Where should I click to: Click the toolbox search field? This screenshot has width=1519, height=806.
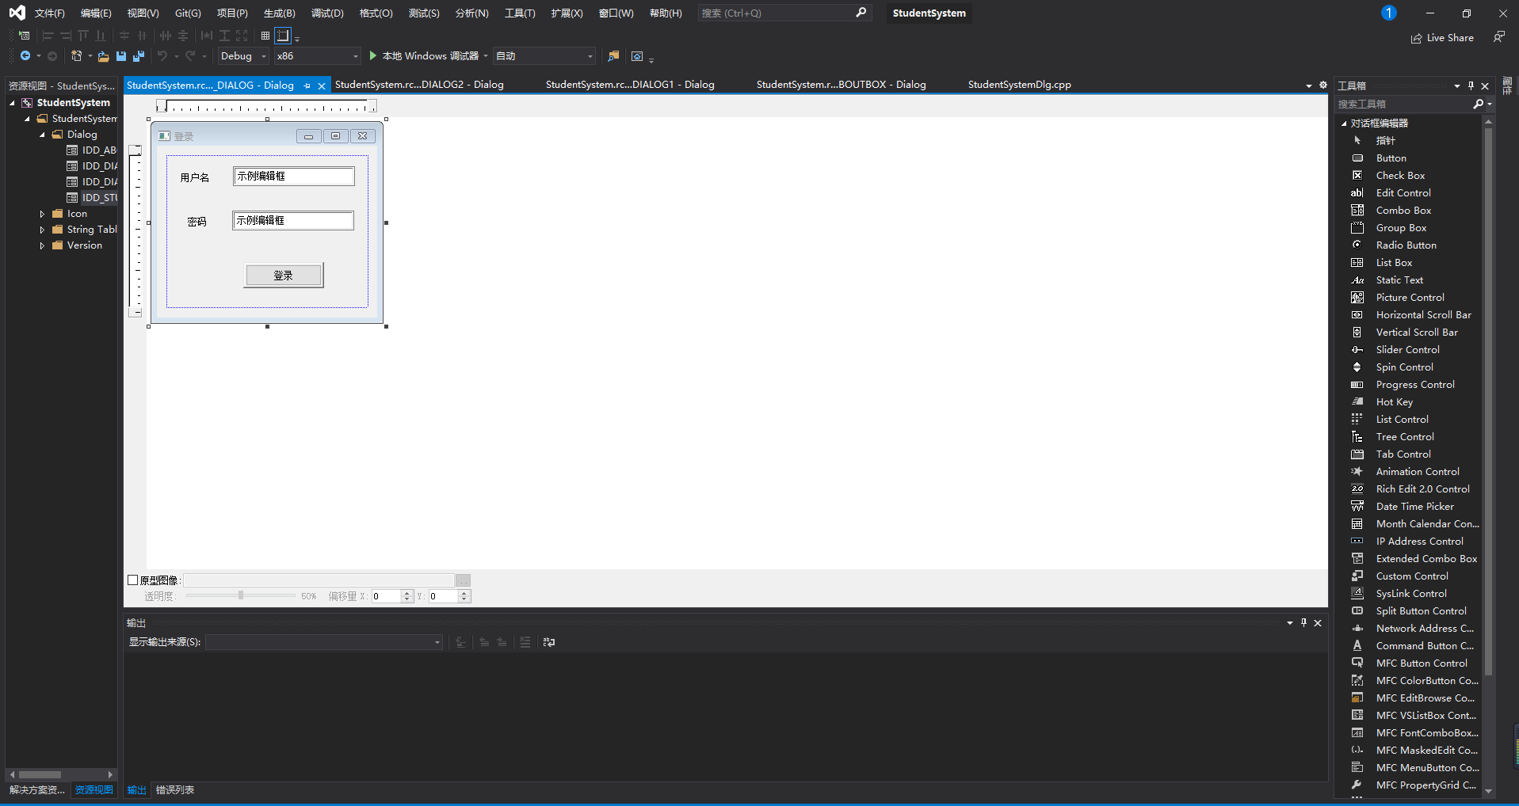tap(1403, 105)
